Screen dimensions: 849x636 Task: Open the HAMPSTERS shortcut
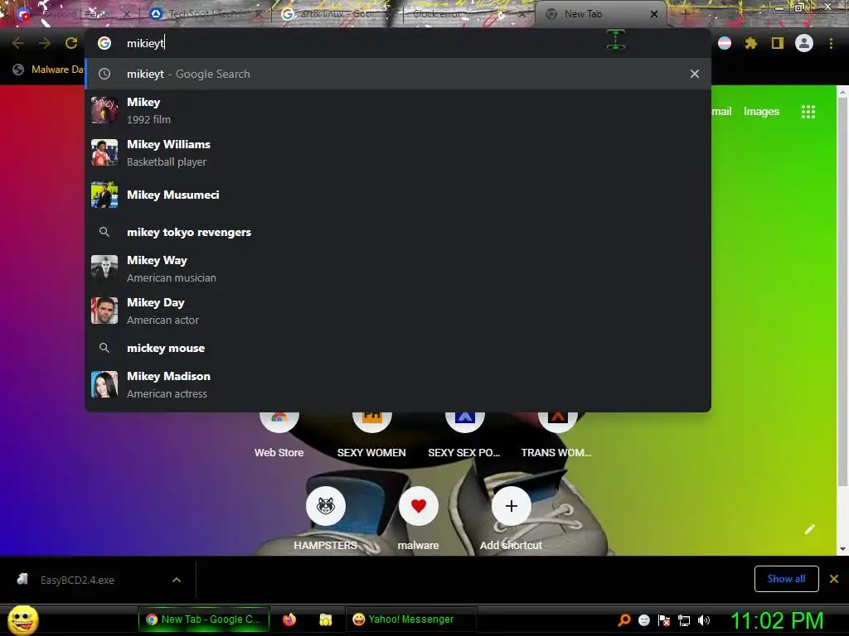pyautogui.click(x=325, y=506)
